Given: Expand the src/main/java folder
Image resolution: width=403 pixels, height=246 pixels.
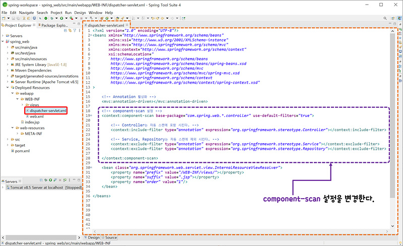Looking at the screenshot, I should 8,47.
